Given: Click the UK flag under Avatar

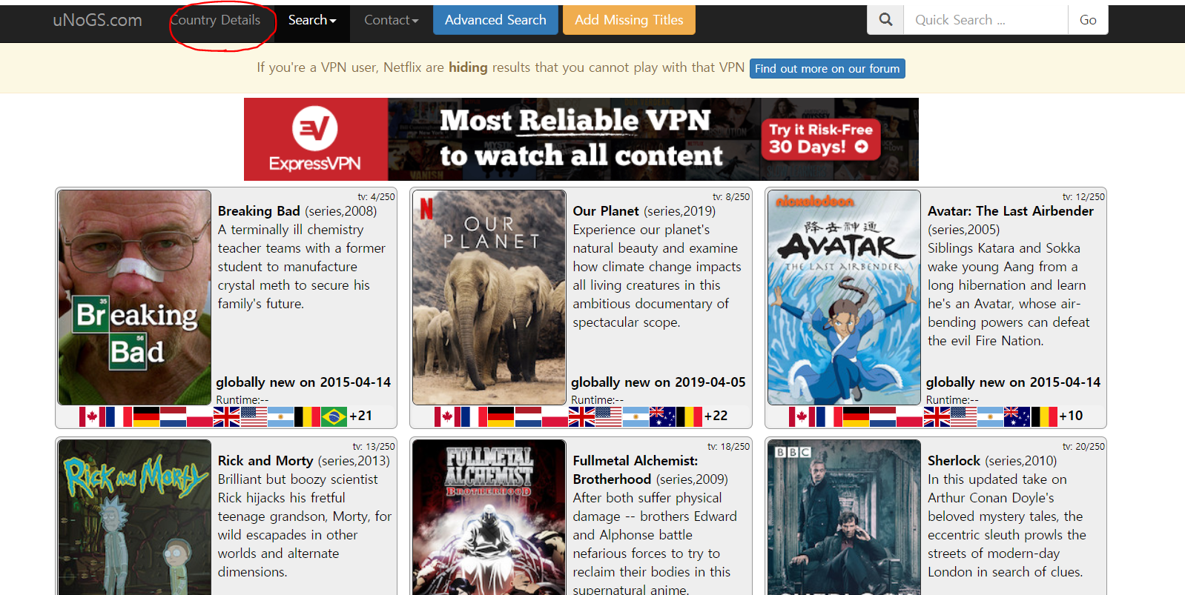Looking at the screenshot, I should pyautogui.click(x=937, y=416).
